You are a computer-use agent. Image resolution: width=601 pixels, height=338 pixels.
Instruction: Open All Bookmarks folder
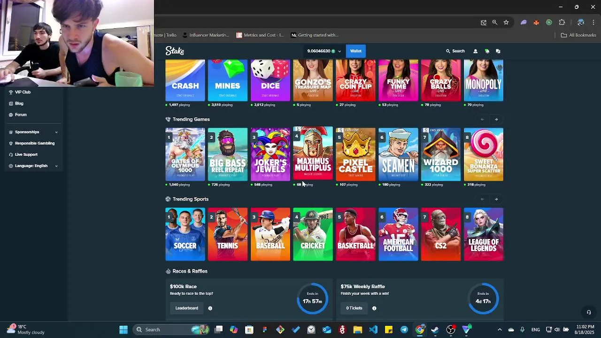(x=578, y=35)
